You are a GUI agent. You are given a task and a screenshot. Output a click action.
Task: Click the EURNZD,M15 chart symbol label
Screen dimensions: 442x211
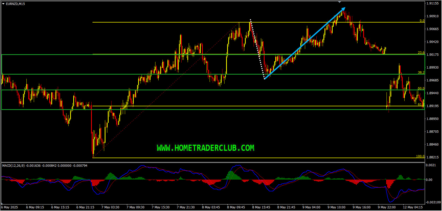pos(15,4)
